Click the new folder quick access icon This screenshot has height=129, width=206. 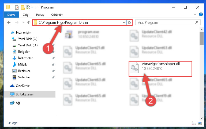[23, 7]
